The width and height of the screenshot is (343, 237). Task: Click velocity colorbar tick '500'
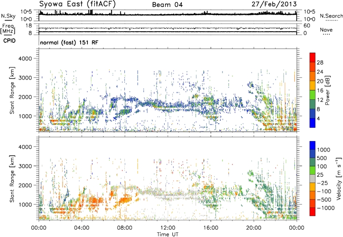click(x=322, y=158)
